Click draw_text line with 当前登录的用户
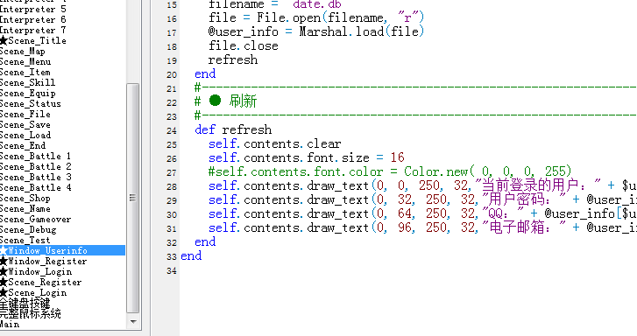Viewport: 637px width, 336px height. click(x=422, y=185)
